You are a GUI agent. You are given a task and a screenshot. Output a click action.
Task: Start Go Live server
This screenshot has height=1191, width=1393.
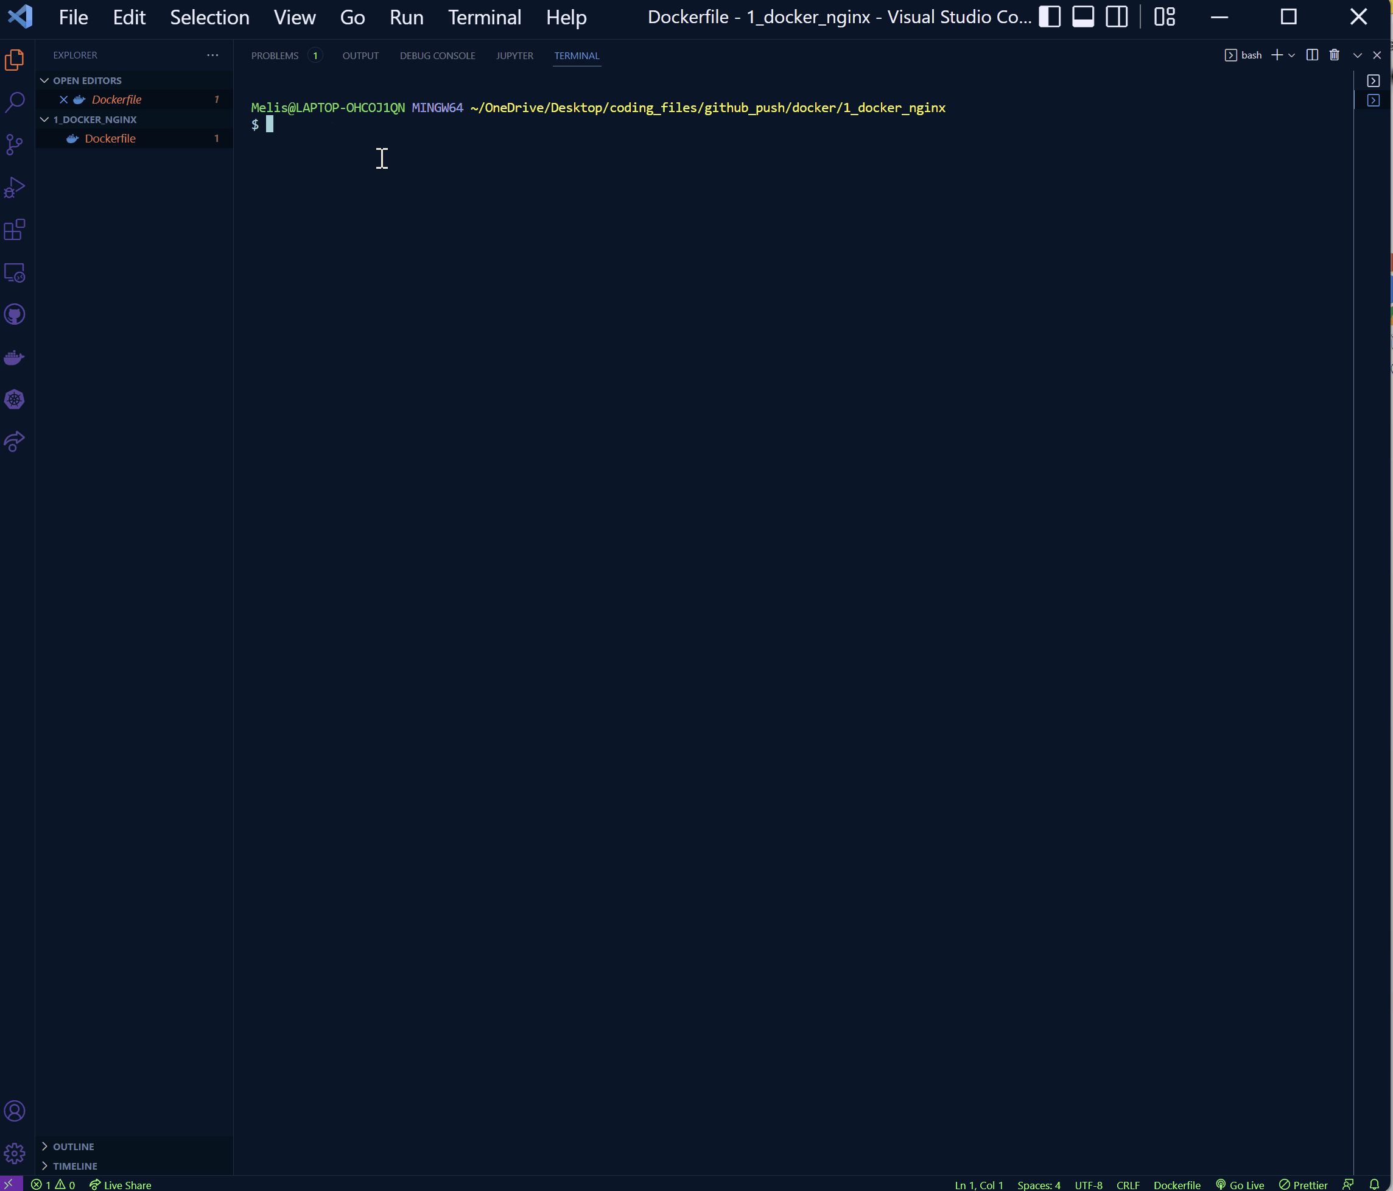[x=1240, y=1184]
